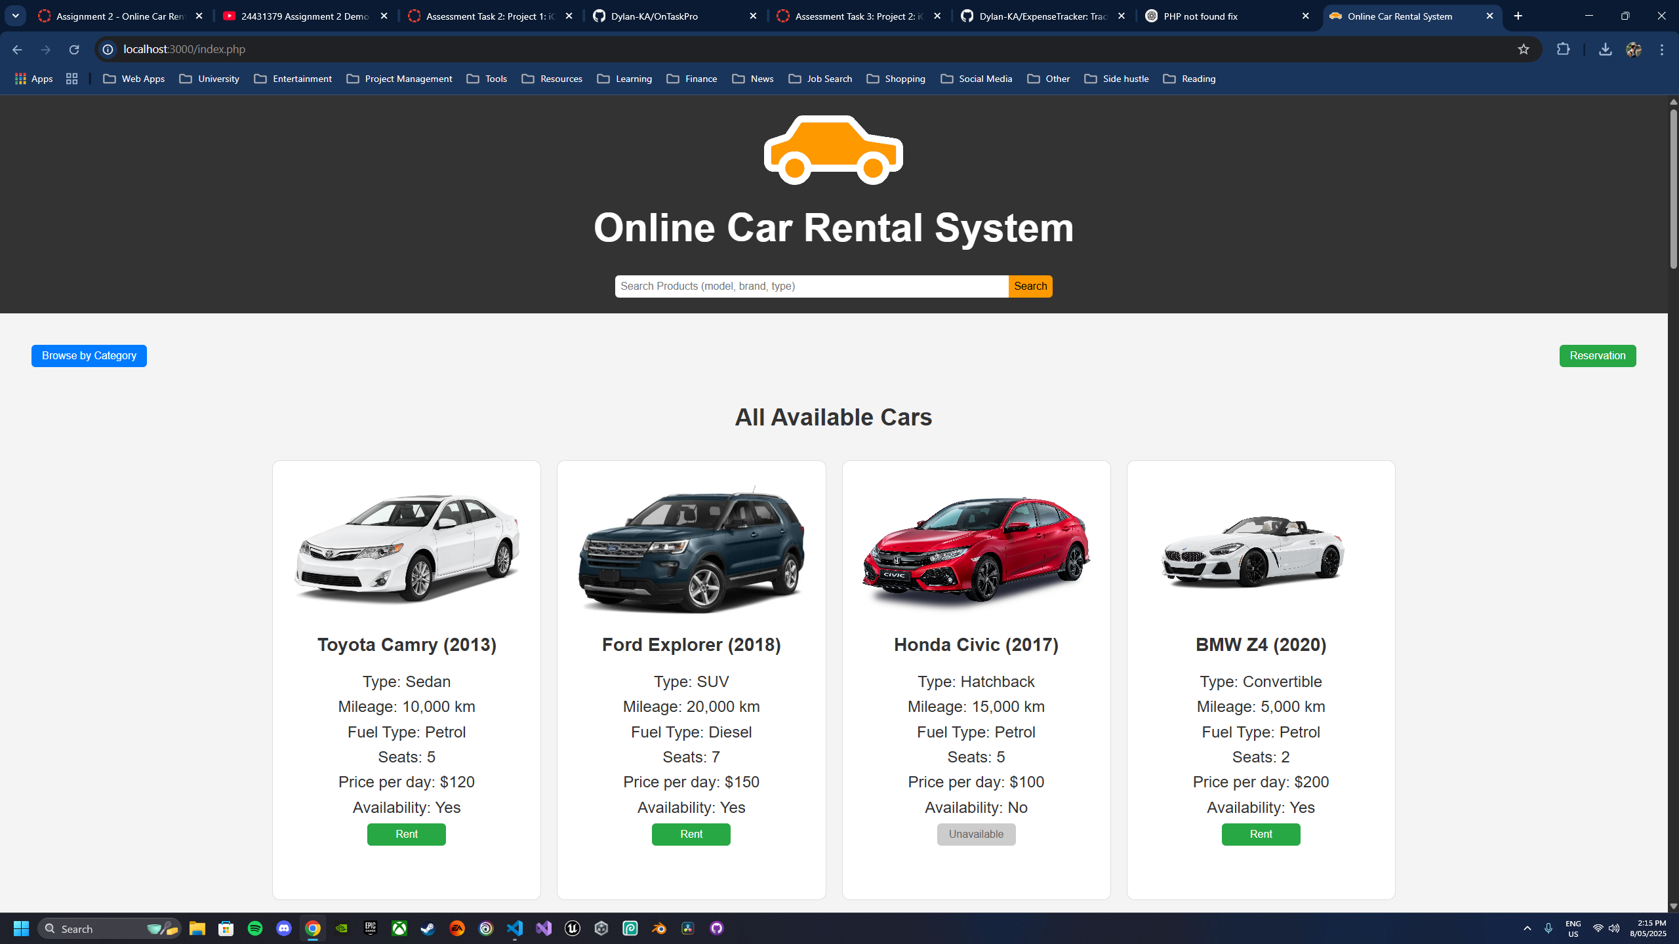This screenshot has width=1679, height=944.
Task: Rent the Ford Explorer (2018)
Action: click(x=691, y=835)
